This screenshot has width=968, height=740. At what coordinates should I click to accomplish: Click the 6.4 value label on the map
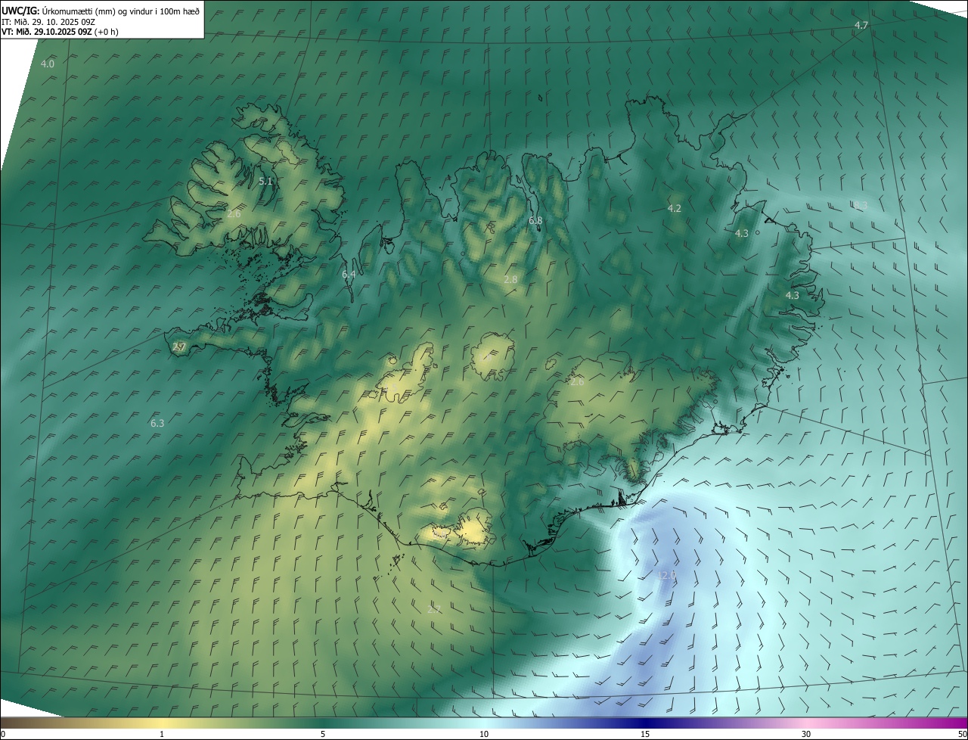[x=349, y=275]
